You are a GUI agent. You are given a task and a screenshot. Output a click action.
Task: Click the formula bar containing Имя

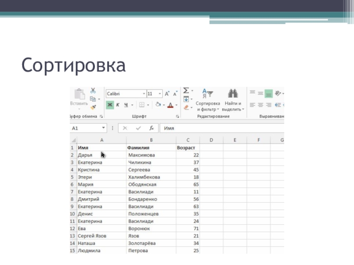pos(222,128)
